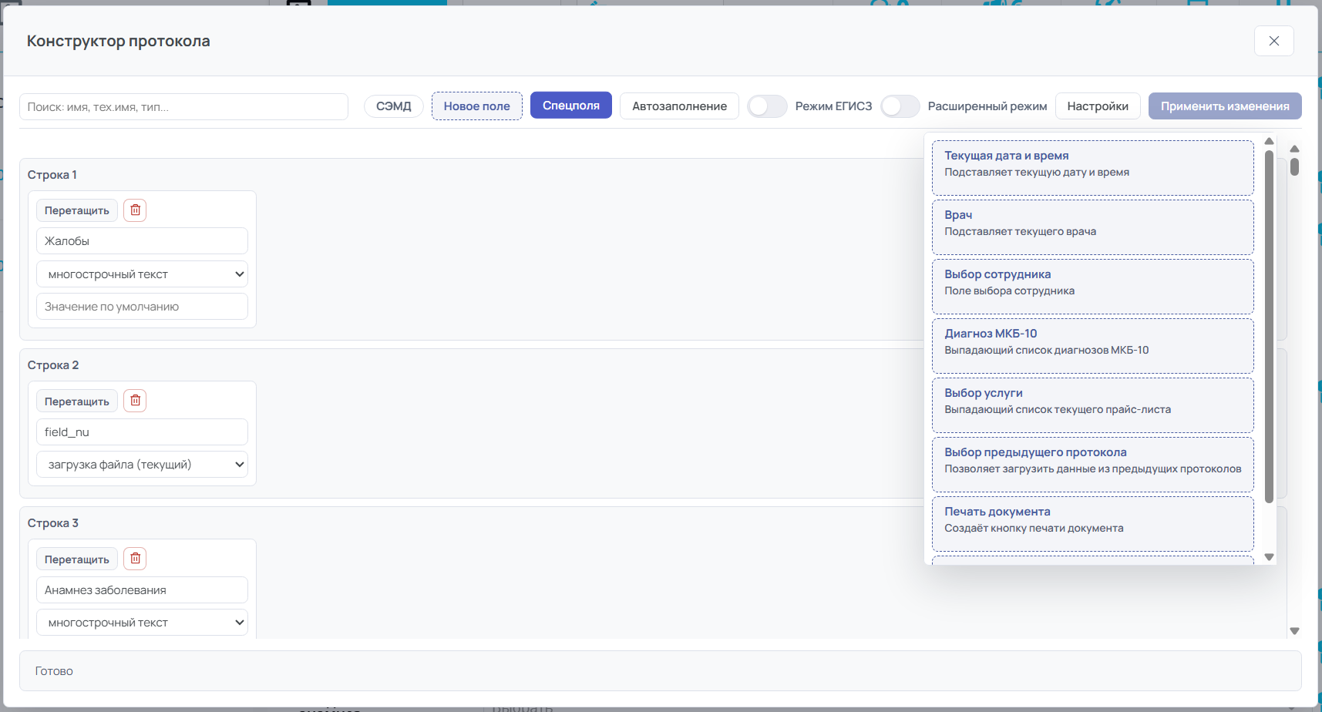The image size is (1322, 712).
Task: Turn on Расширенный режим switch
Action: tap(900, 106)
